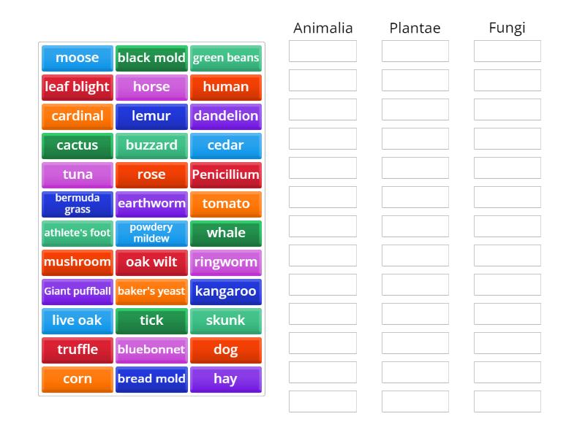Click the last empty box under Fungi
The image size is (585, 438).
tap(507, 402)
